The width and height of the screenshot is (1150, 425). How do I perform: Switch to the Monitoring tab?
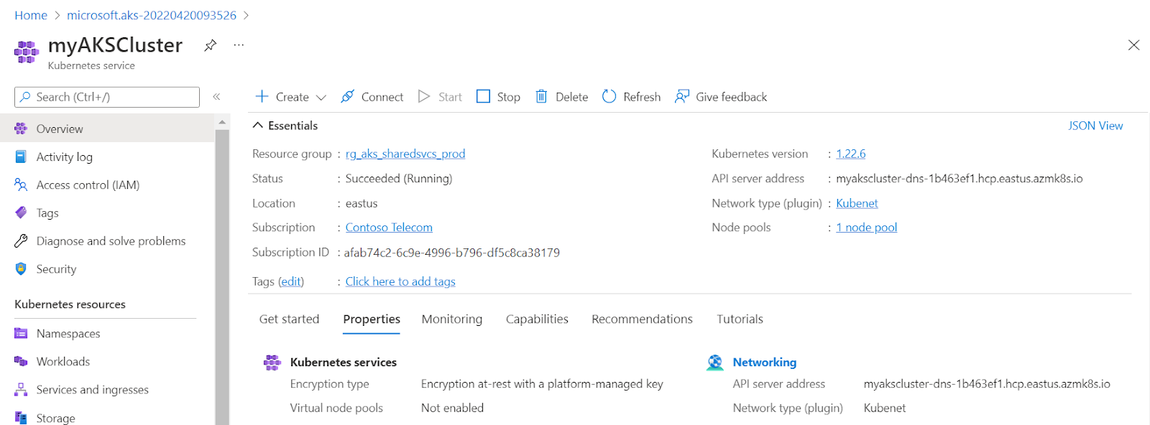tap(451, 319)
